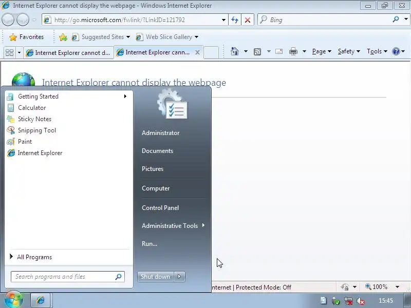Click the RSS Feeds icon
411x308 pixels.
click(257, 52)
